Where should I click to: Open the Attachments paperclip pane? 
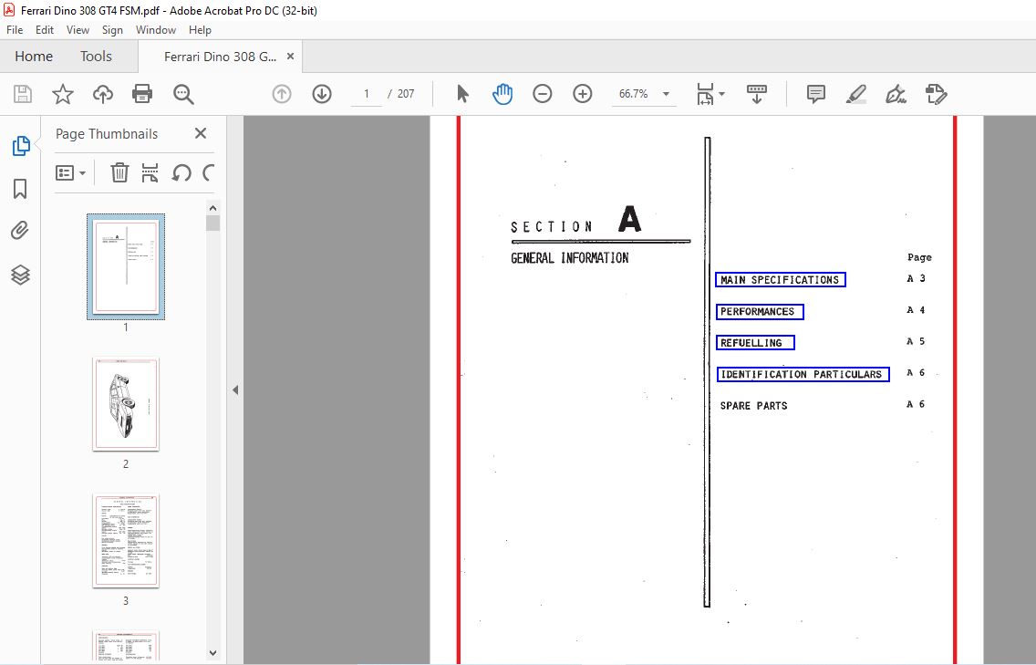tap(20, 231)
